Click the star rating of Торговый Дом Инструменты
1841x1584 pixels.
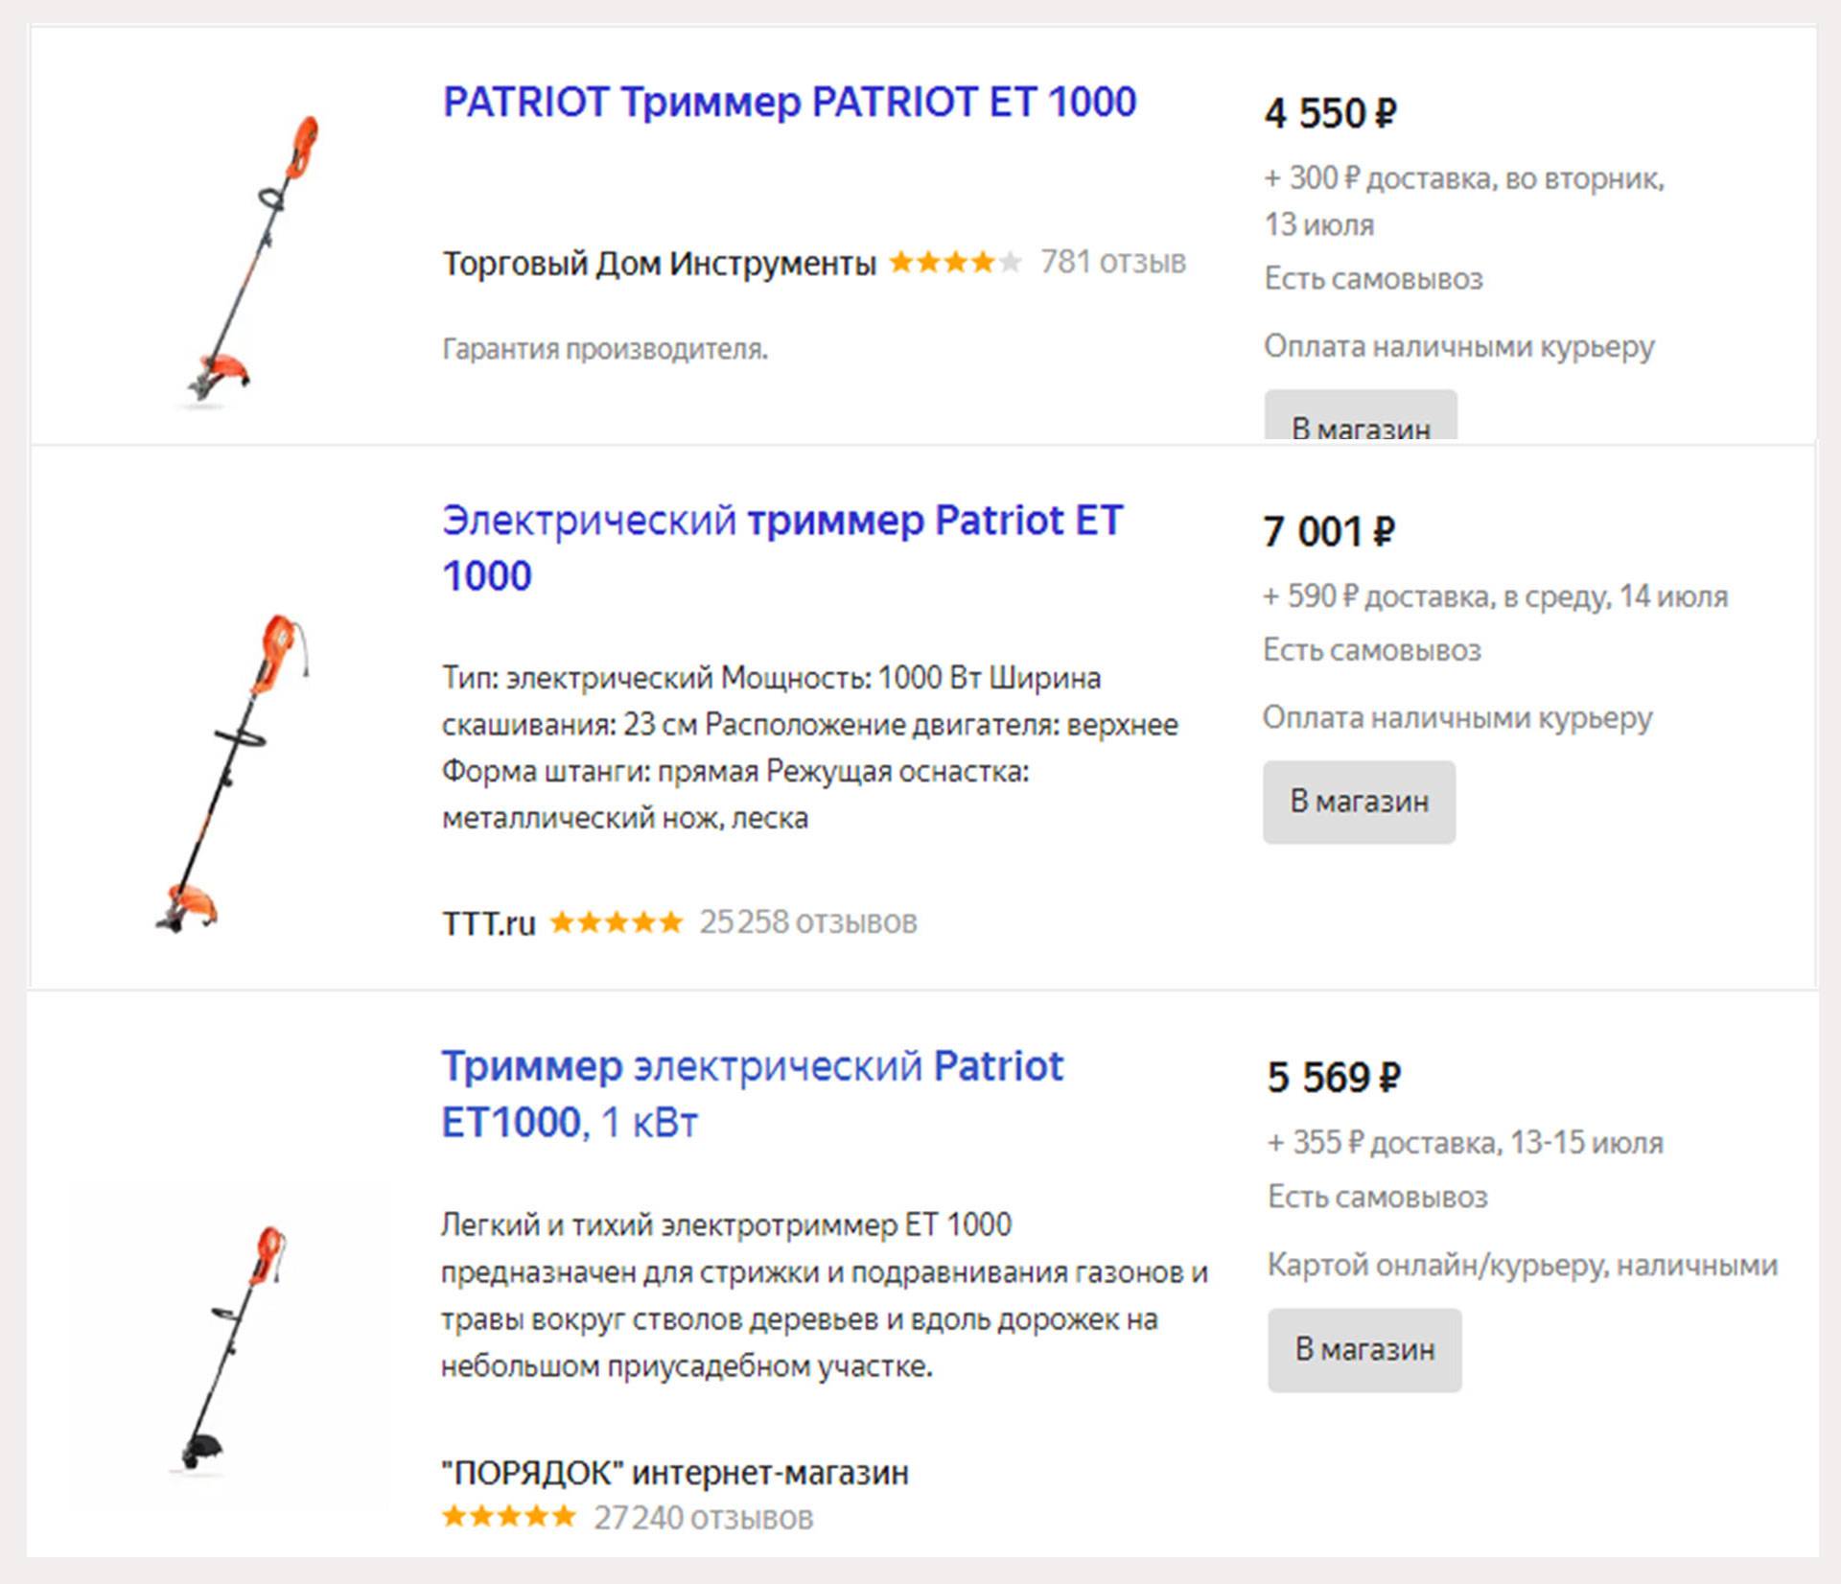click(955, 262)
